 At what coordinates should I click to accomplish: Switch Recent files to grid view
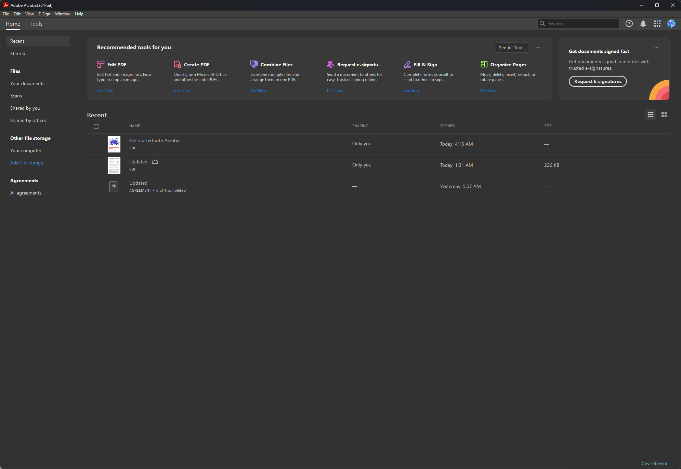tap(664, 115)
